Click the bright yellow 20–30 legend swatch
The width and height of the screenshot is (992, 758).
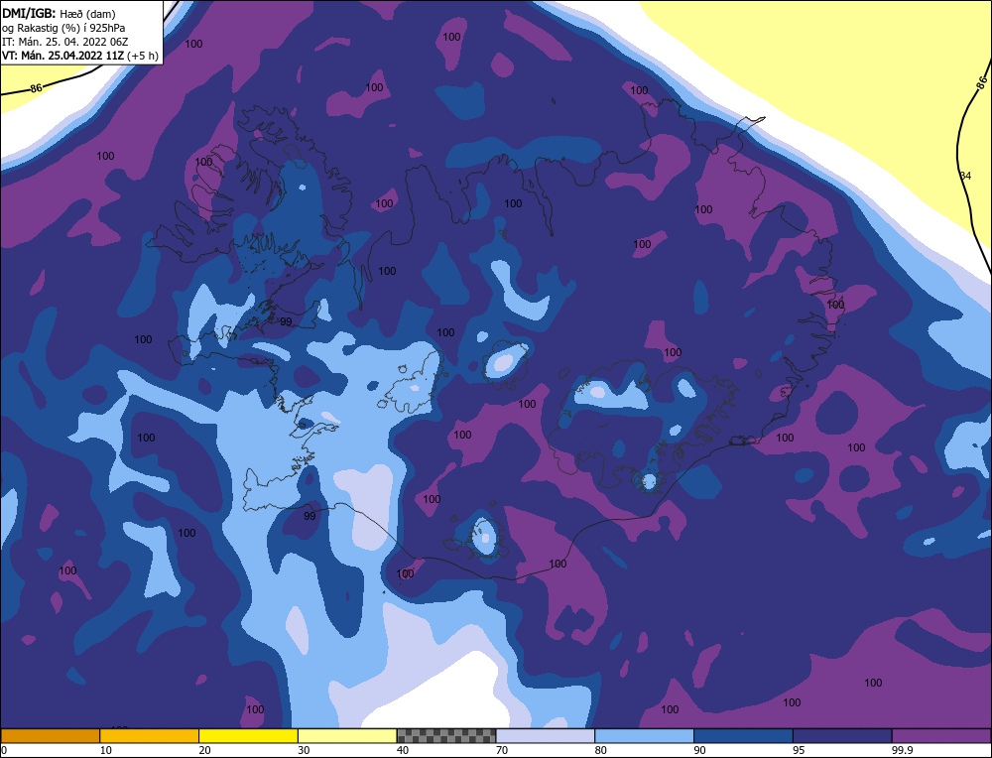coord(248,736)
